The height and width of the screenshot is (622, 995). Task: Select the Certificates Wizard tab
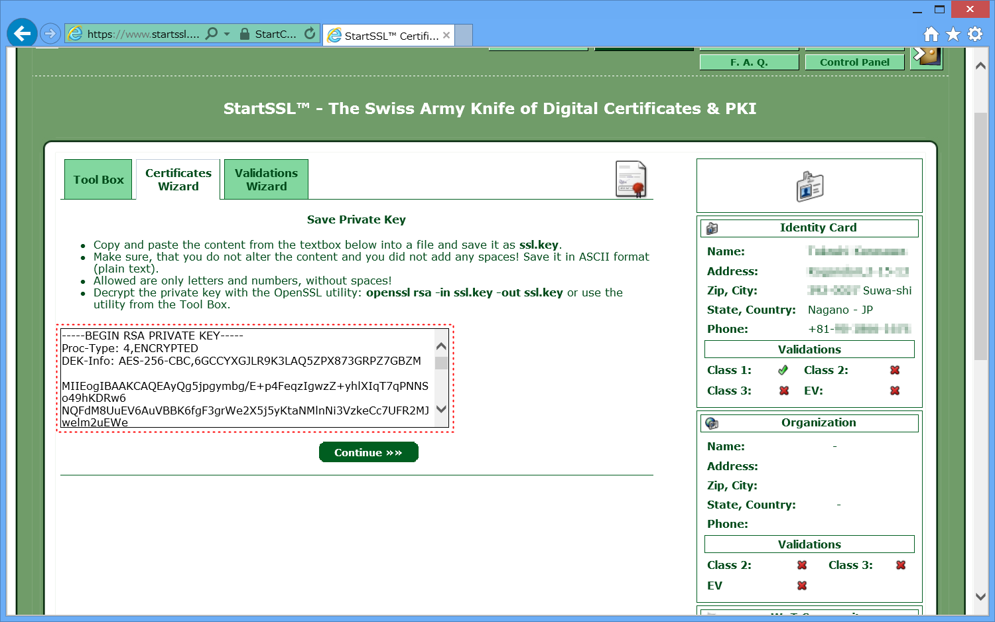(178, 180)
